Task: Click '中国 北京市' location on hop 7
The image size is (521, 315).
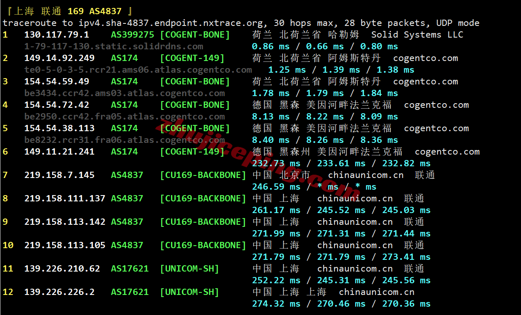Action: pos(281,175)
